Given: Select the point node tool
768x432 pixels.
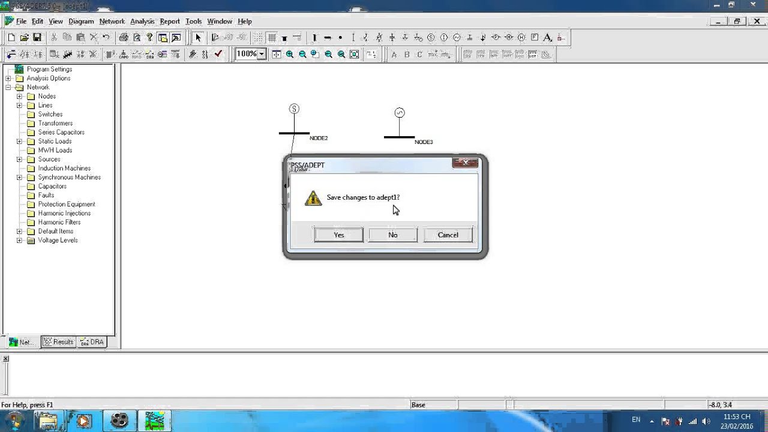Looking at the screenshot, I should click(340, 37).
